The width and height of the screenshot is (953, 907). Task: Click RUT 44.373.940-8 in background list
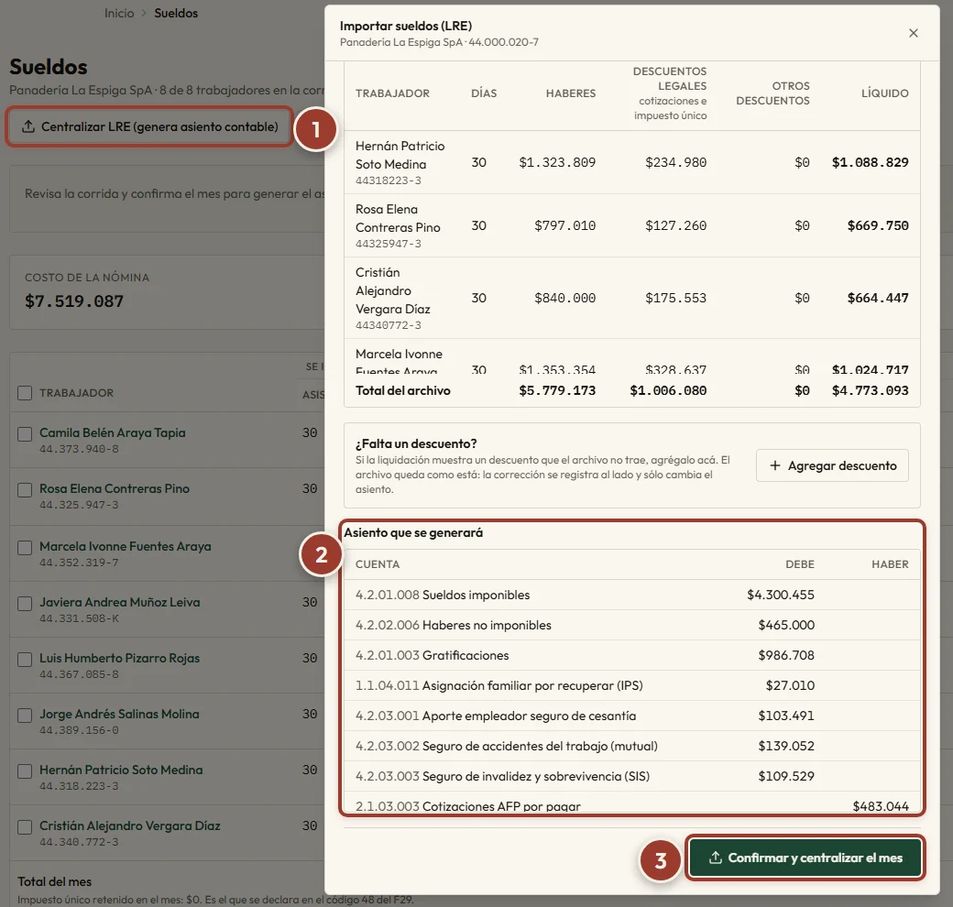(79, 449)
